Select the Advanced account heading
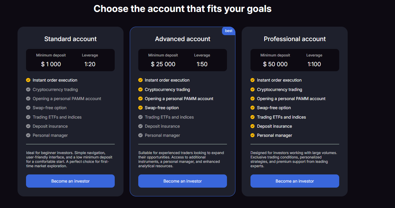The height and width of the screenshot is (208, 395). (x=183, y=39)
